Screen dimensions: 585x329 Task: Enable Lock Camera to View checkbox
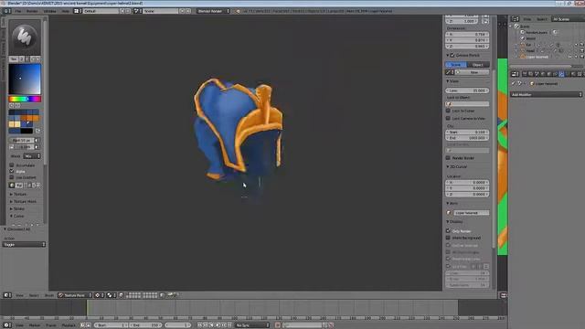448,118
